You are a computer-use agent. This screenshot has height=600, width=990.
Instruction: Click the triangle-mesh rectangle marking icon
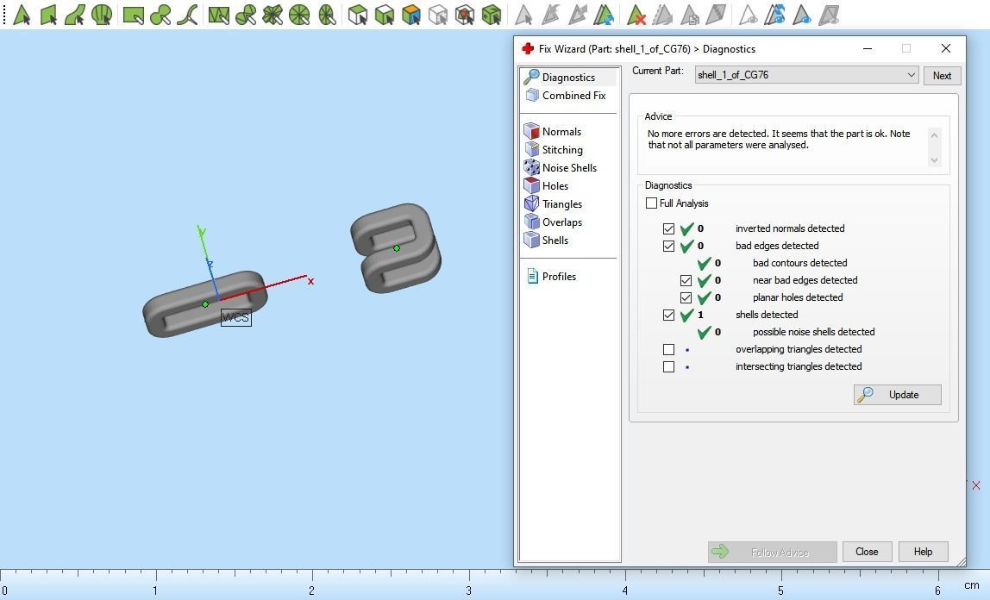tap(218, 15)
